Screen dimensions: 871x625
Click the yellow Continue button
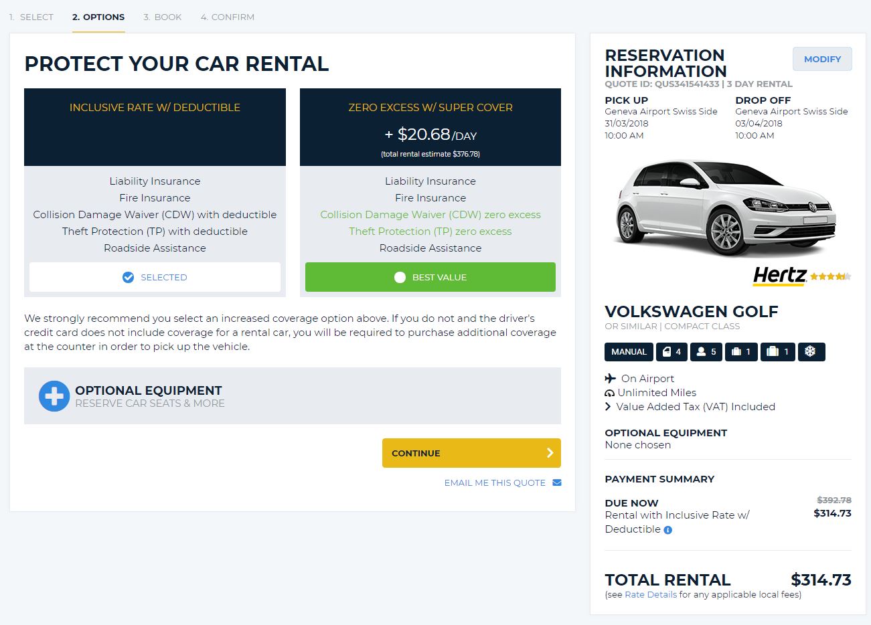pyautogui.click(x=471, y=453)
